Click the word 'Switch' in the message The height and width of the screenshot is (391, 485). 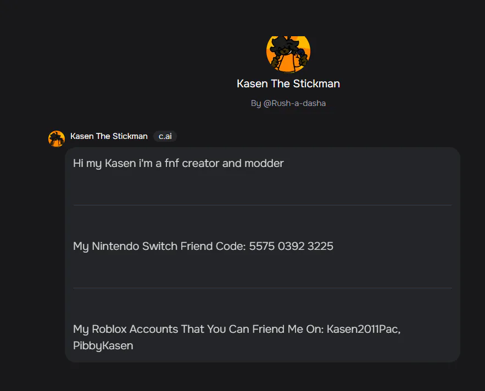pos(160,246)
